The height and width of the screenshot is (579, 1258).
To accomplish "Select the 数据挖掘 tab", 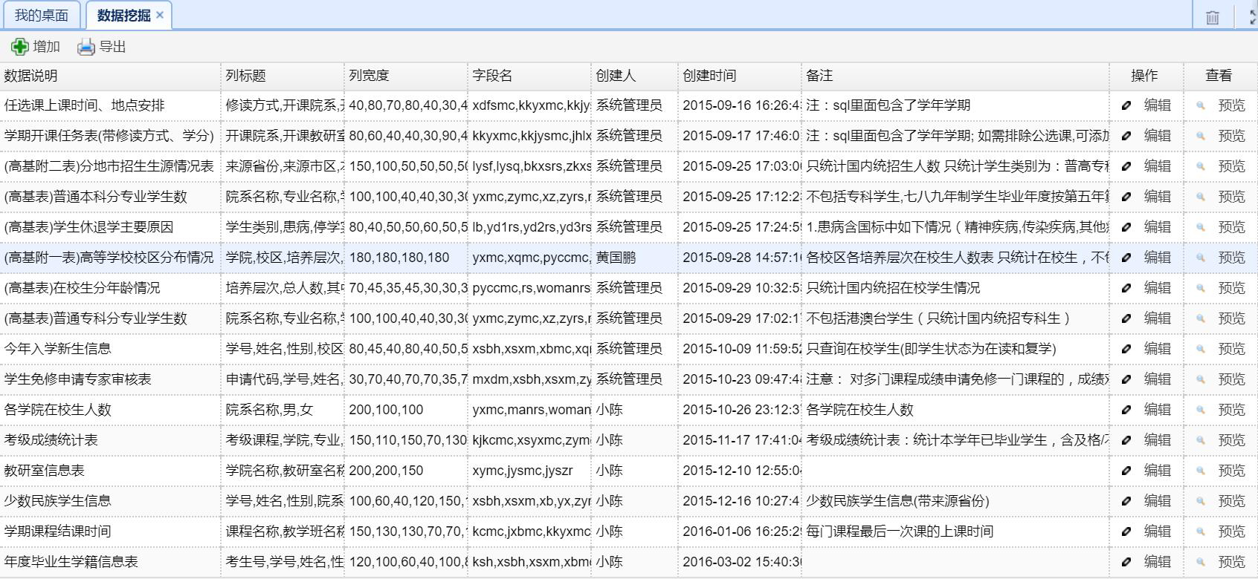I will click(123, 16).
